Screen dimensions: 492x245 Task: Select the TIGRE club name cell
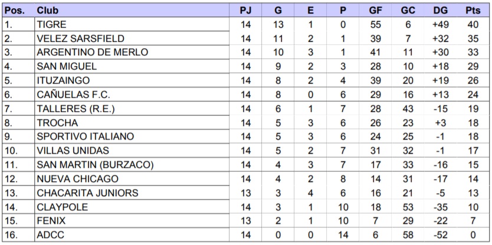click(x=51, y=25)
